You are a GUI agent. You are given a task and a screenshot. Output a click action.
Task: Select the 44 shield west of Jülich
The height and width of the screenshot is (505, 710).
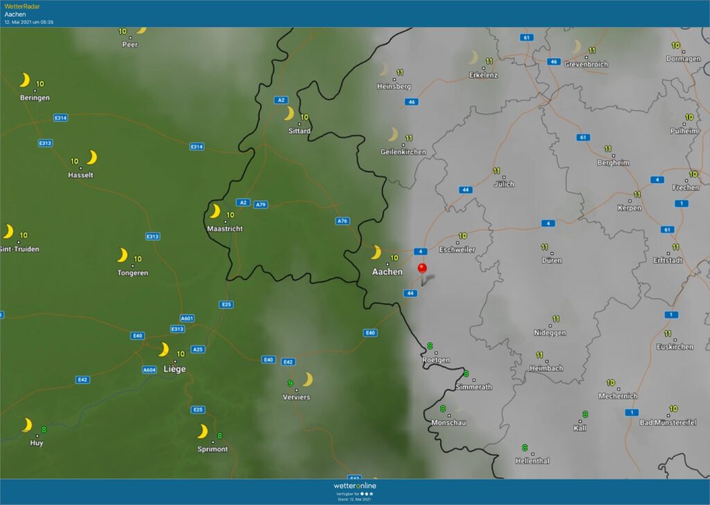pyautogui.click(x=466, y=190)
